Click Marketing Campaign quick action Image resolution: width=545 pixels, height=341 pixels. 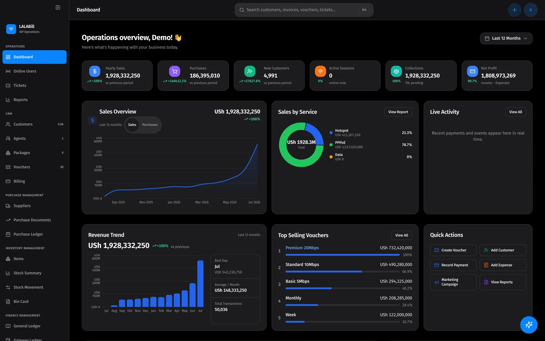tap(453, 282)
